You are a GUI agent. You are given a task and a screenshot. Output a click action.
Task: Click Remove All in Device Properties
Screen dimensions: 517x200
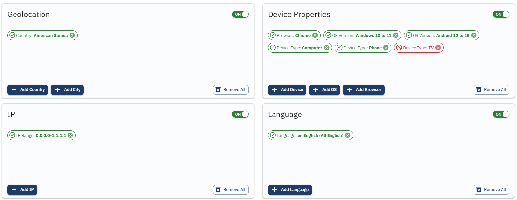pyautogui.click(x=491, y=90)
